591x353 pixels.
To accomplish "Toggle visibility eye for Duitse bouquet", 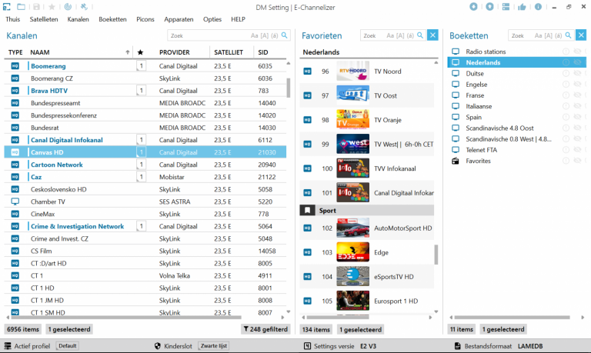I will click(x=577, y=74).
